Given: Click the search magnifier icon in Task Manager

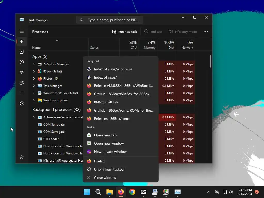Looking at the screenshot, I should tap(81, 20).
